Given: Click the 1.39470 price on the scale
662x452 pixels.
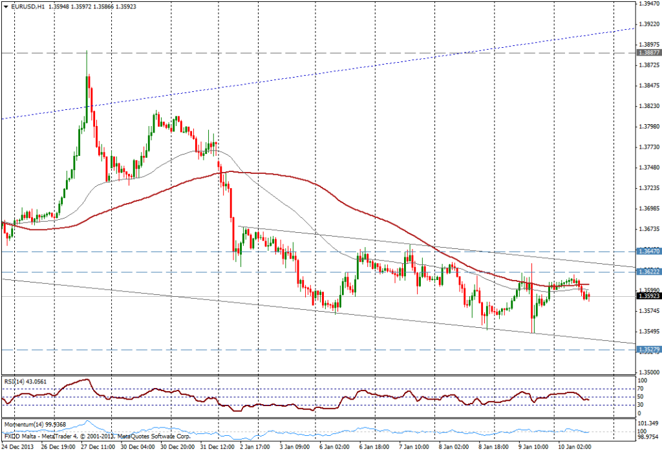Looking at the screenshot, I should (648, 4).
